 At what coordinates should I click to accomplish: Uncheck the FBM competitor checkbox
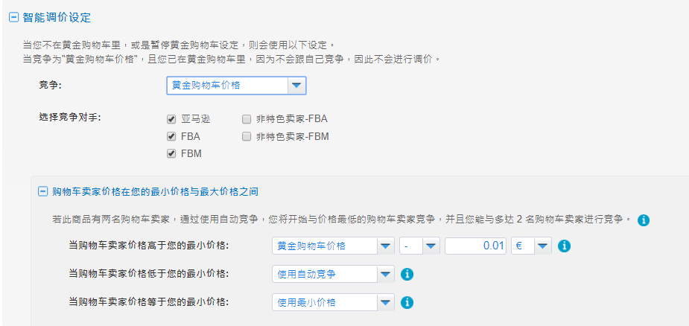(171, 154)
